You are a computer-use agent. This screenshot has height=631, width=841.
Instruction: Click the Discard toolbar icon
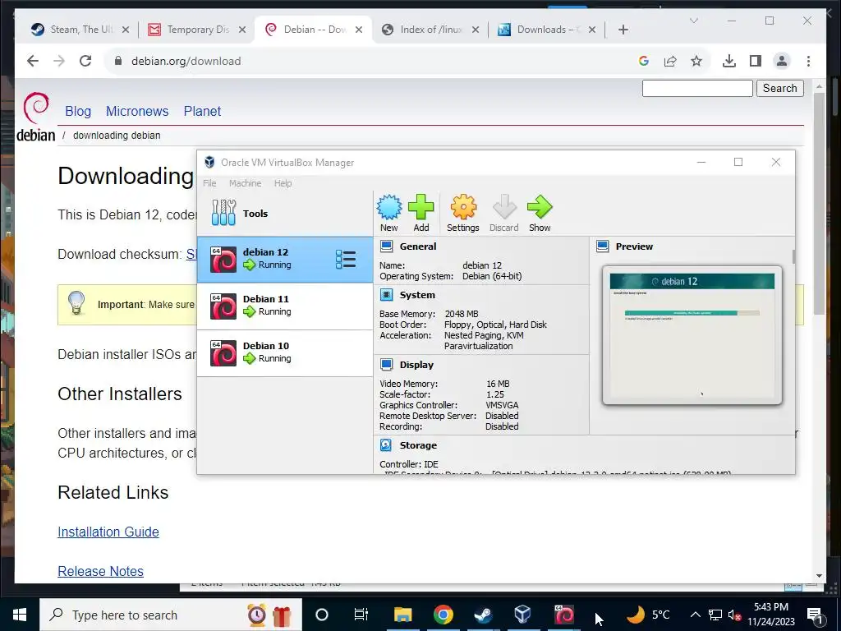click(x=503, y=213)
